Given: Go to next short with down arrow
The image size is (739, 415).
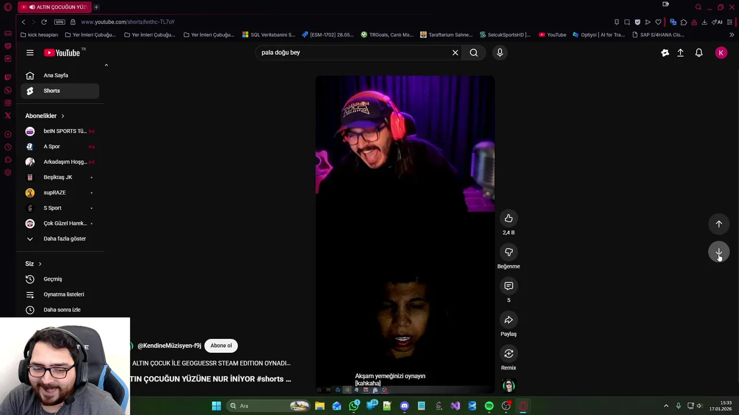Looking at the screenshot, I should pyautogui.click(x=719, y=252).
